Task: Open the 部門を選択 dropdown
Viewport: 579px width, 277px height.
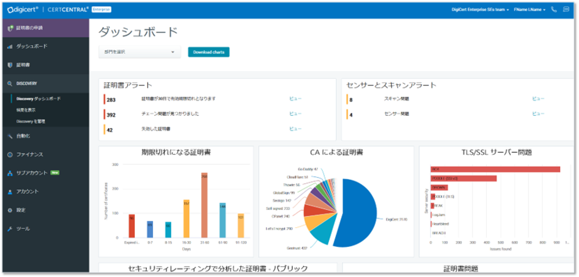Action: tap(140, 52)
